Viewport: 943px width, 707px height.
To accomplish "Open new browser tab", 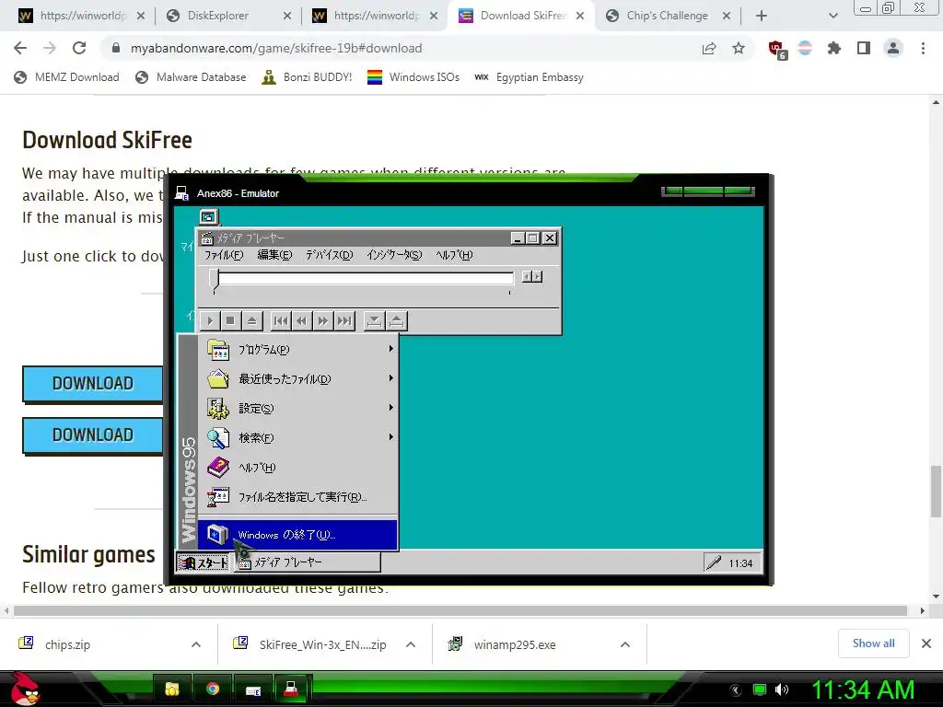I will (762, 16).
